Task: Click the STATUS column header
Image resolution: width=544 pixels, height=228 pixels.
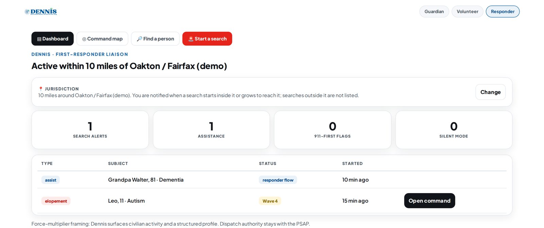Action: click(268, 163)
